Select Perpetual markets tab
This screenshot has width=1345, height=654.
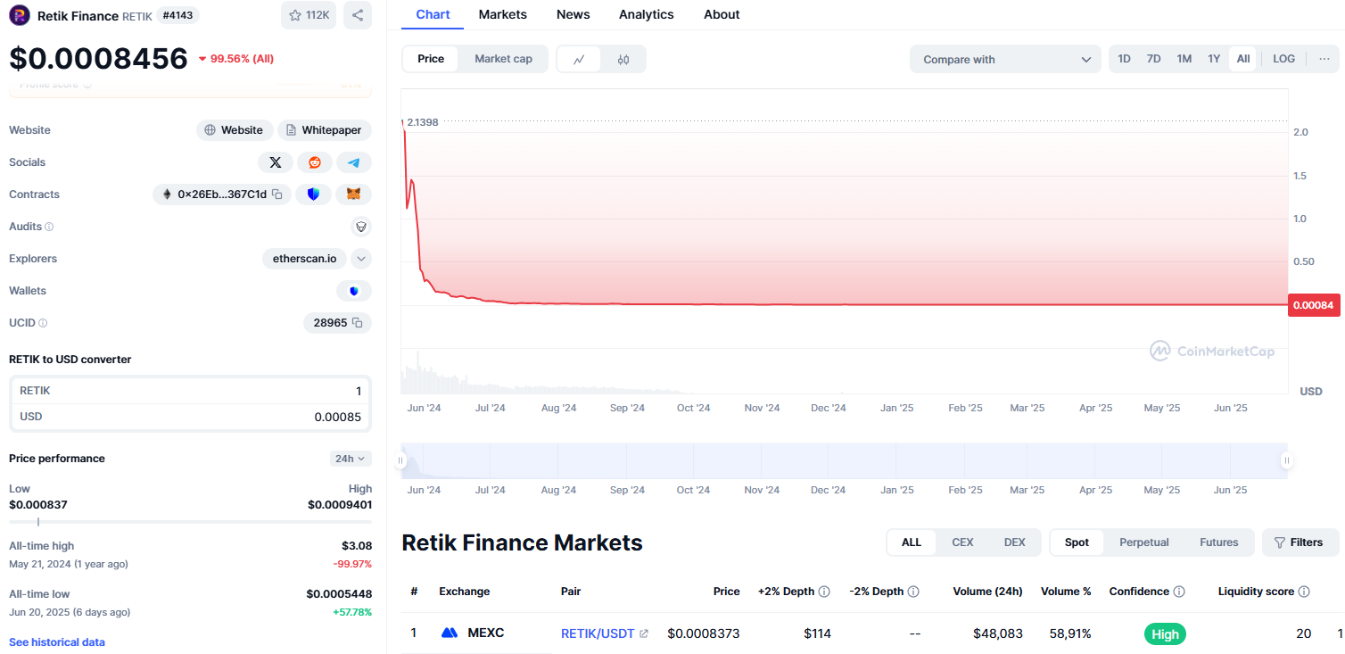(1144, 542)
